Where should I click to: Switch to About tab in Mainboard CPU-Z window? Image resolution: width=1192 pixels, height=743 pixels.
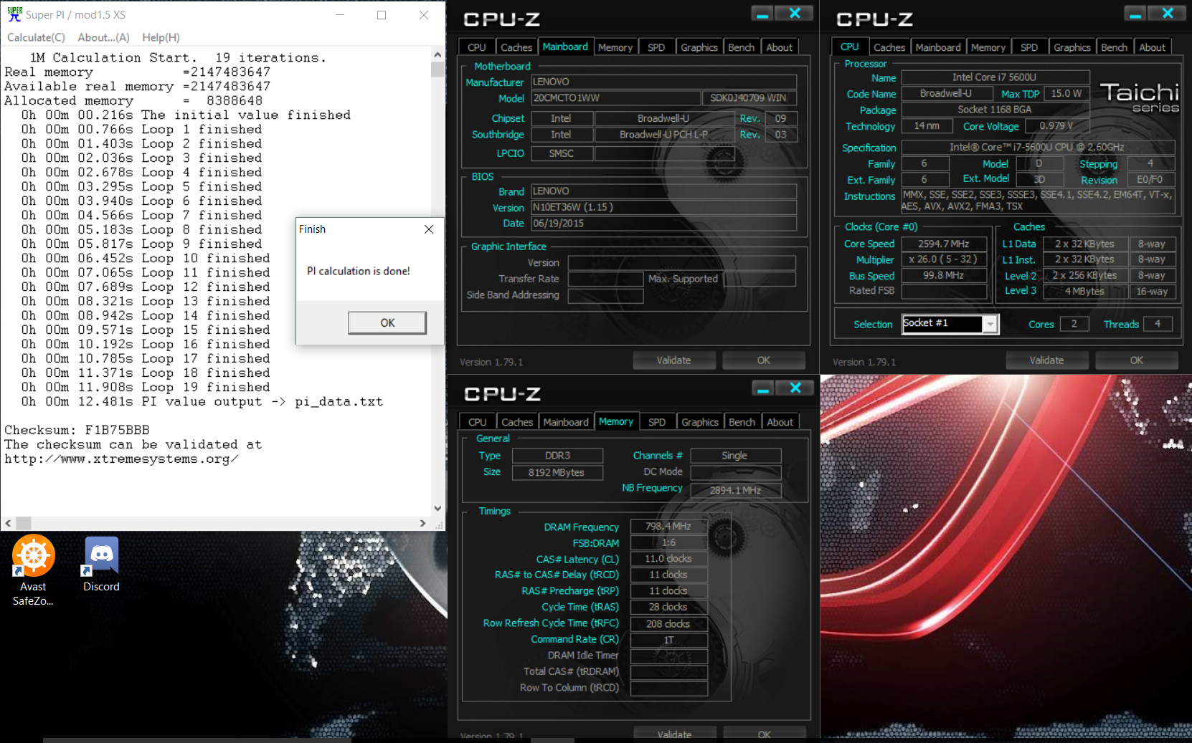point(780,47)
